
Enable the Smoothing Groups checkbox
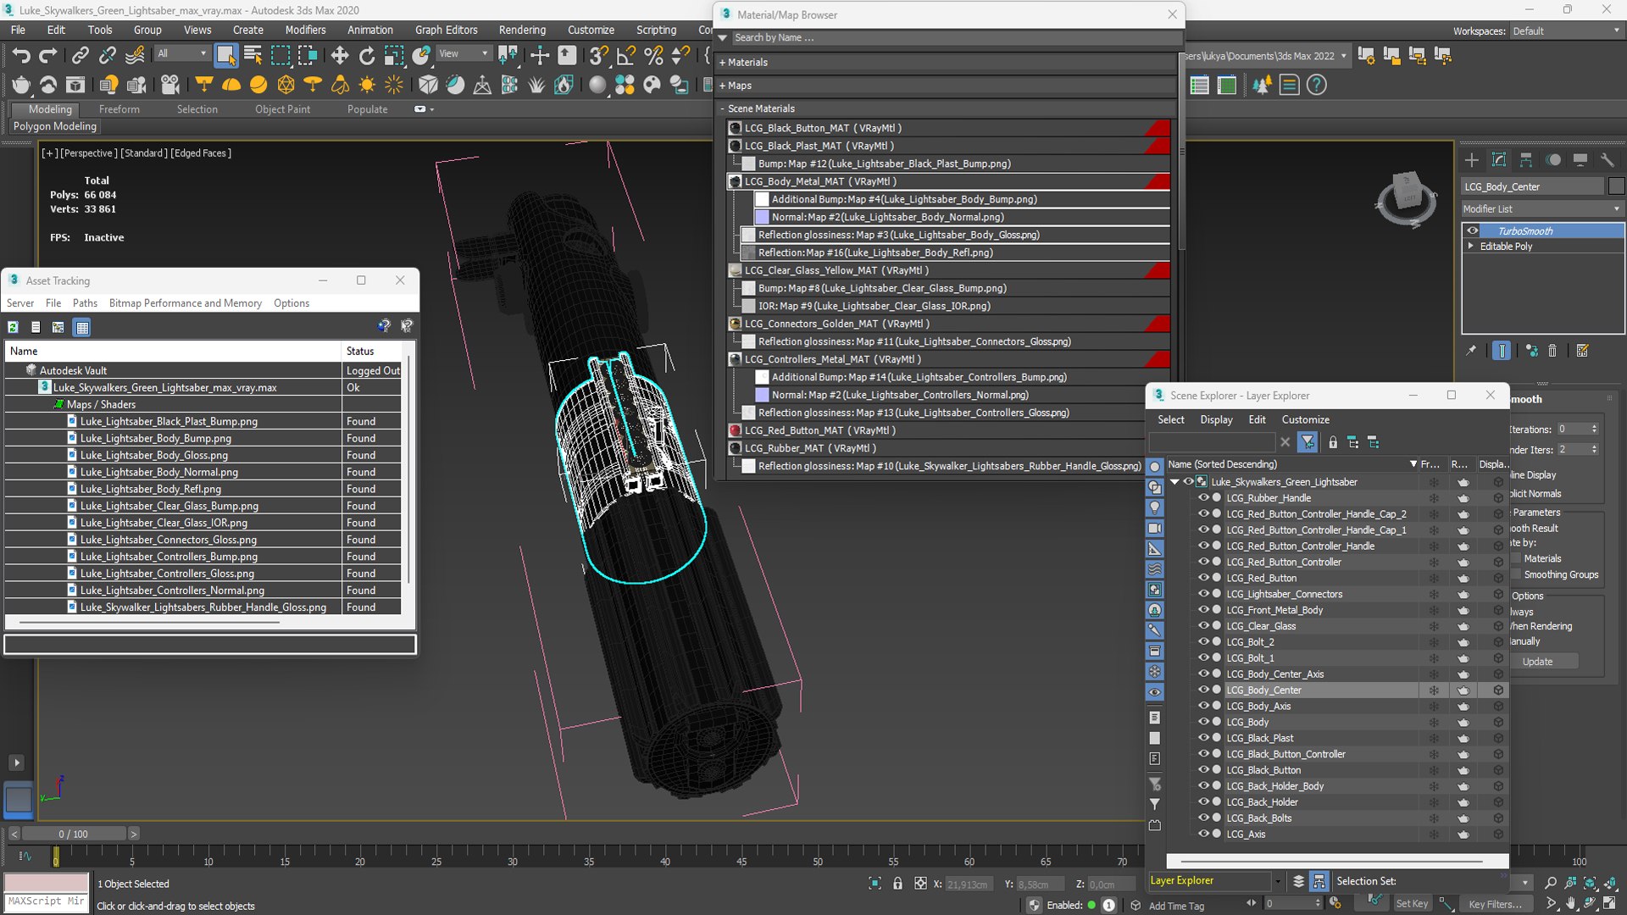1516,574
